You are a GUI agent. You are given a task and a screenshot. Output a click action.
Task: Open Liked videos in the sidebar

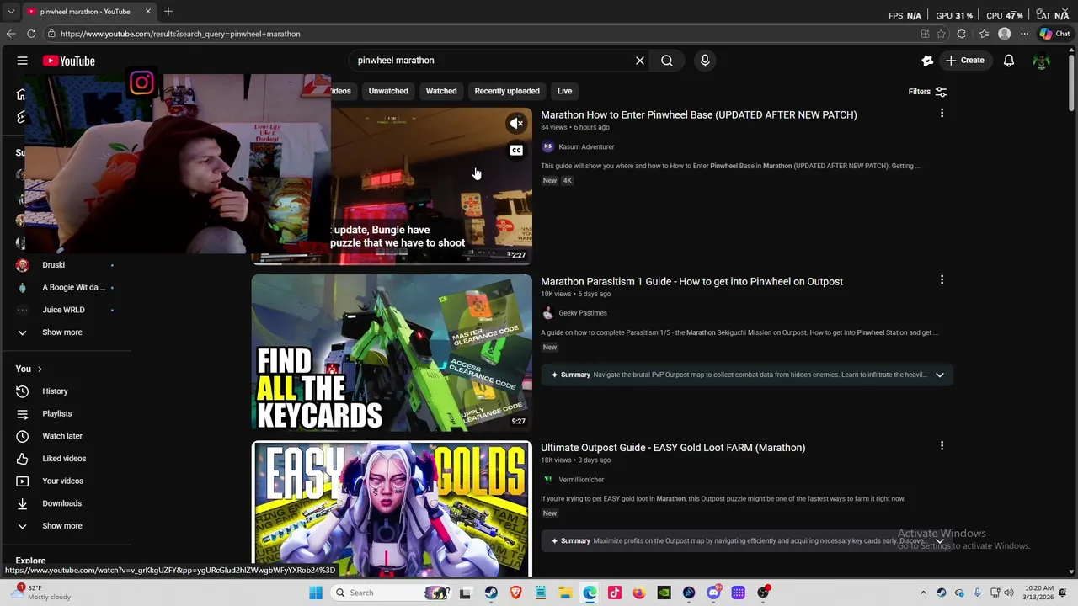point(66,459)
